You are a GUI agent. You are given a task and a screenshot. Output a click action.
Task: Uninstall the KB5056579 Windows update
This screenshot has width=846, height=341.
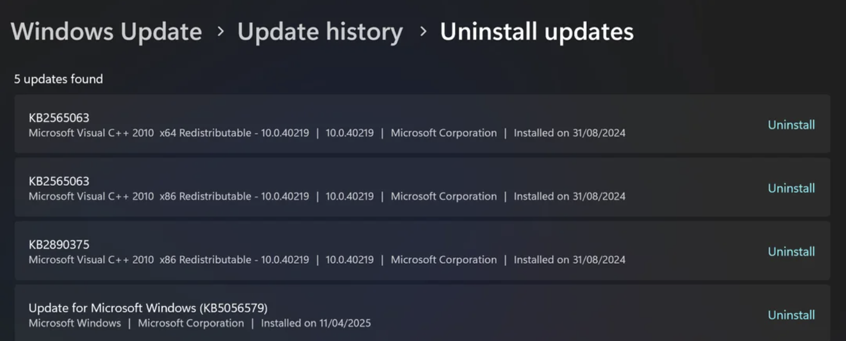791,314
